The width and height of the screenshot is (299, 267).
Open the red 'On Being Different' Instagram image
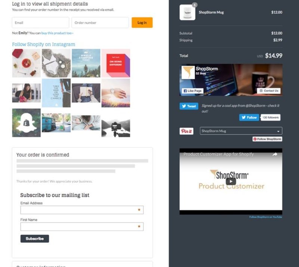[116, 63]
